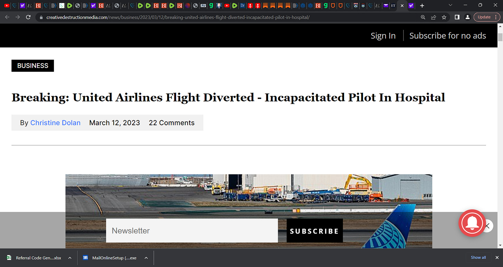Viewport: 503px width, 267px height.
Task: Click the red notification bell icon
Action: pyautogui.click(x=472, y=223)
